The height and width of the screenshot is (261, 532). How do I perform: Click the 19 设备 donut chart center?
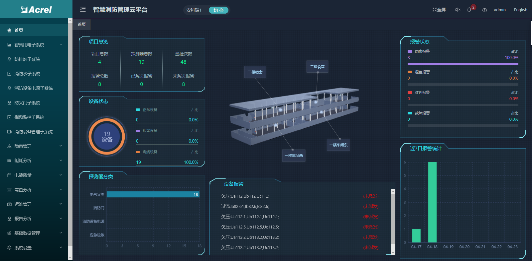[x=107, y=136]
